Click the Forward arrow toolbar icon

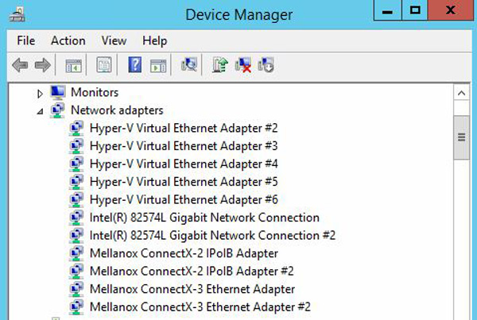coord(42,65)
